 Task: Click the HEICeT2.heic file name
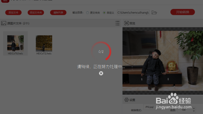pyautogui.click(x=44, y=53)
